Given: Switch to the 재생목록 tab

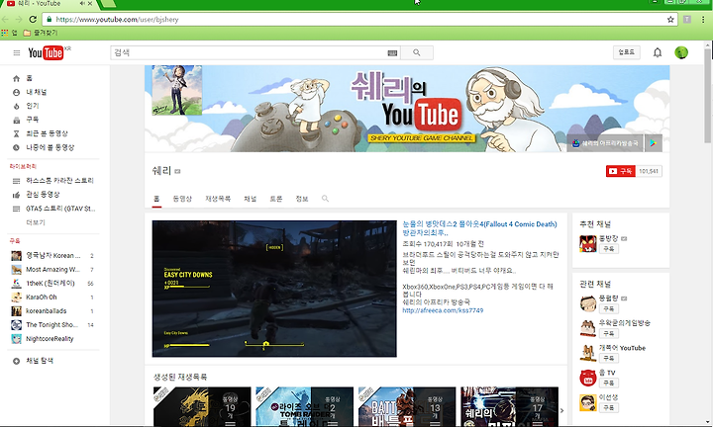Looking at the screenshot, I should 218,199.
